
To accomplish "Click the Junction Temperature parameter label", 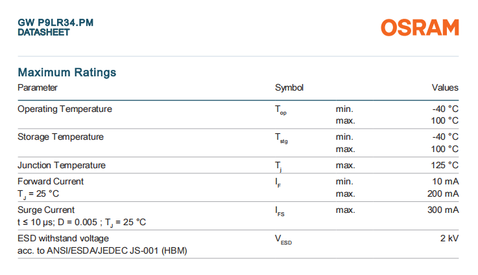I will (x=62, y=165).
